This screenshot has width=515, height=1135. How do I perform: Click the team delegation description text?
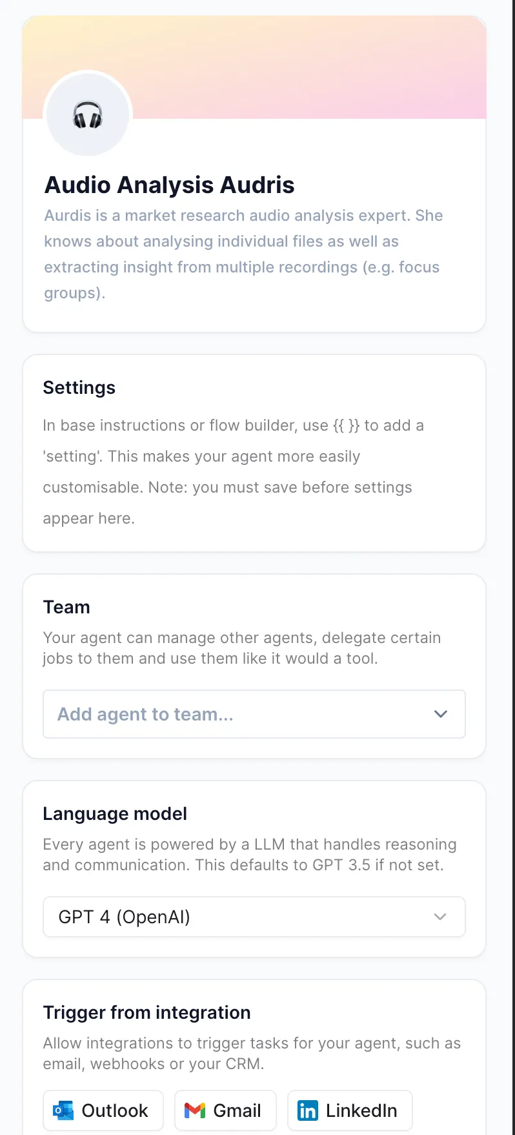241,648
